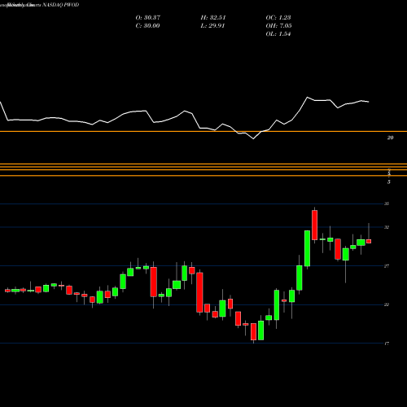Screen dimensions: 407x407
Task: Select the open price value O: 30.37
Action: point(148,18)
